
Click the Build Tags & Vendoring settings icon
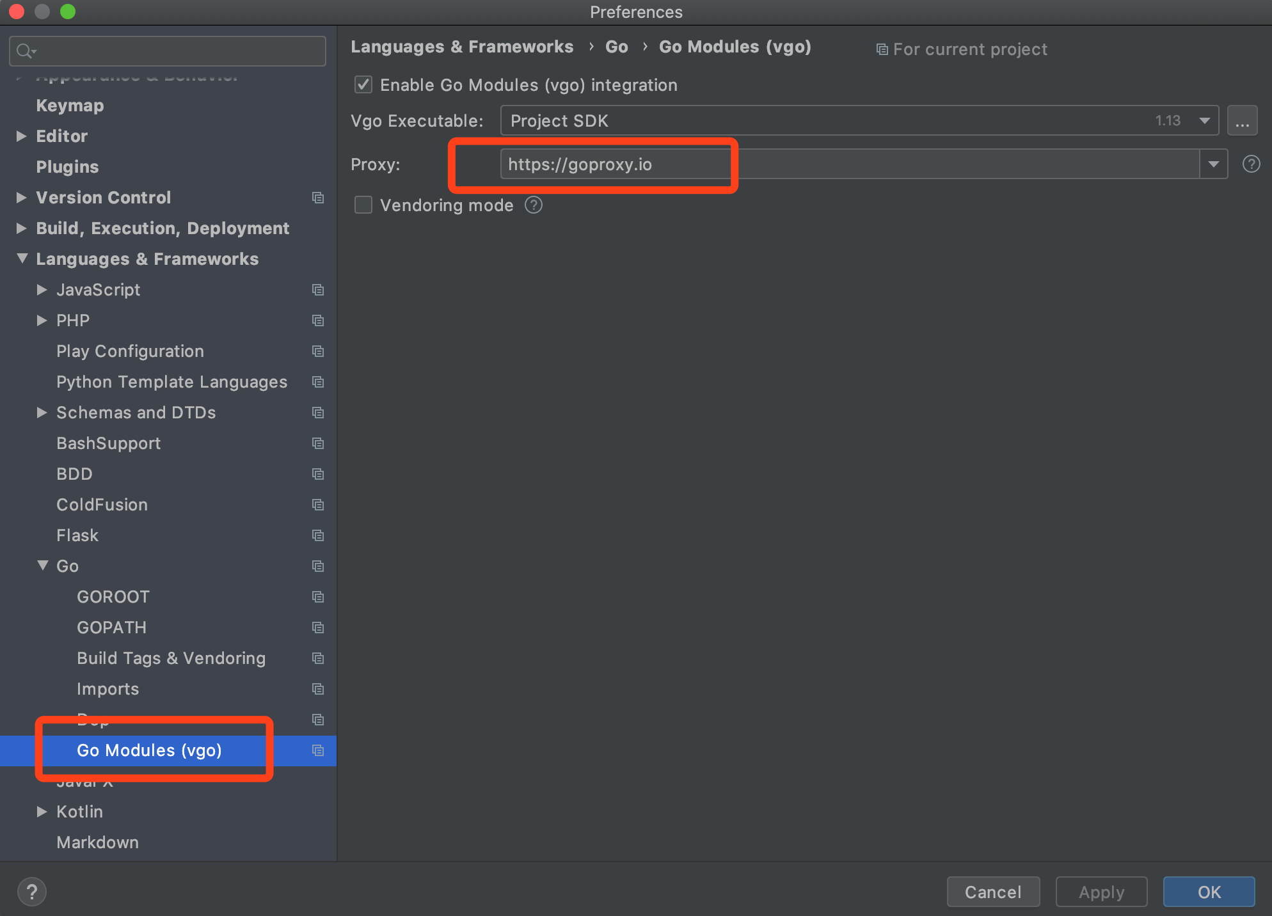pyautogui.click(x=317, y=656)
